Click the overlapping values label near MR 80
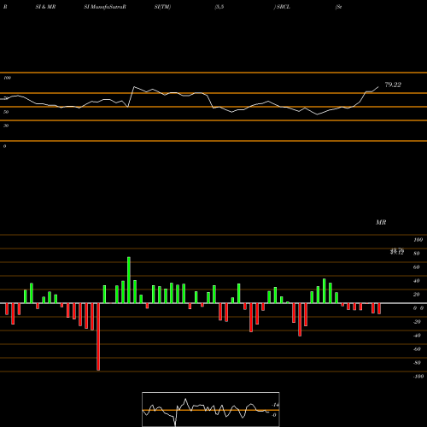Screen dimensions: 427x427 point(397,251)
